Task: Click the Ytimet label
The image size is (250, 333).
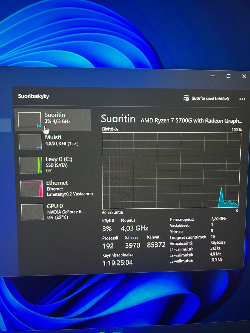Action: click(x=176, y=232)
